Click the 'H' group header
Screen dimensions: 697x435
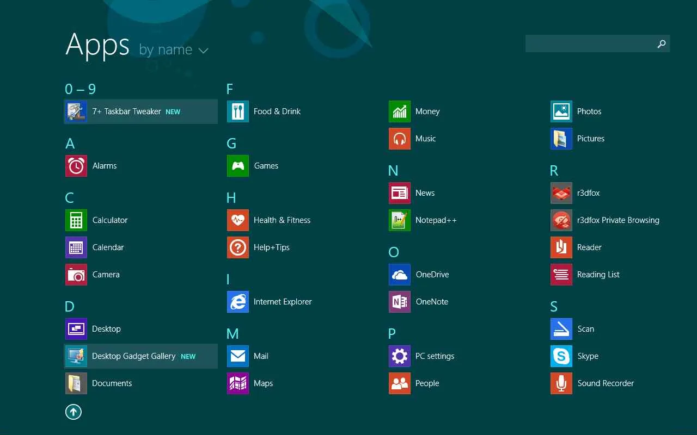click(x=231, y=198)
